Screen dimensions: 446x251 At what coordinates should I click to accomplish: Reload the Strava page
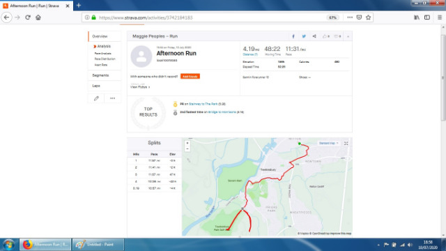point(28,17)
